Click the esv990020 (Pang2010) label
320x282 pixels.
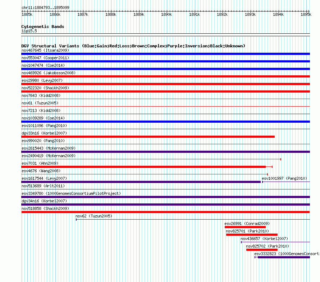click(43, 141)
